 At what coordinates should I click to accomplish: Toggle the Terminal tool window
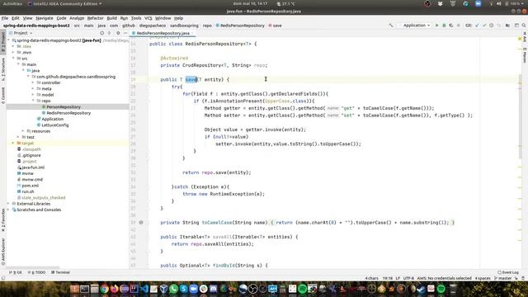pos(60,272)
